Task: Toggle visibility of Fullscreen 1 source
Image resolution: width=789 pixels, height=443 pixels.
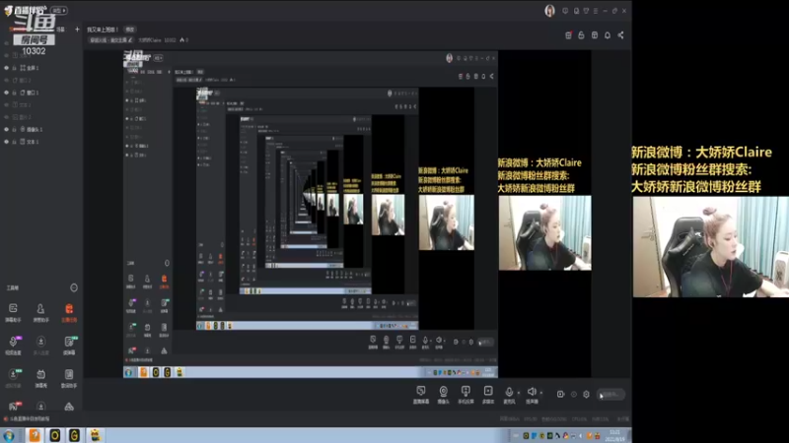Action: point(7,68)
